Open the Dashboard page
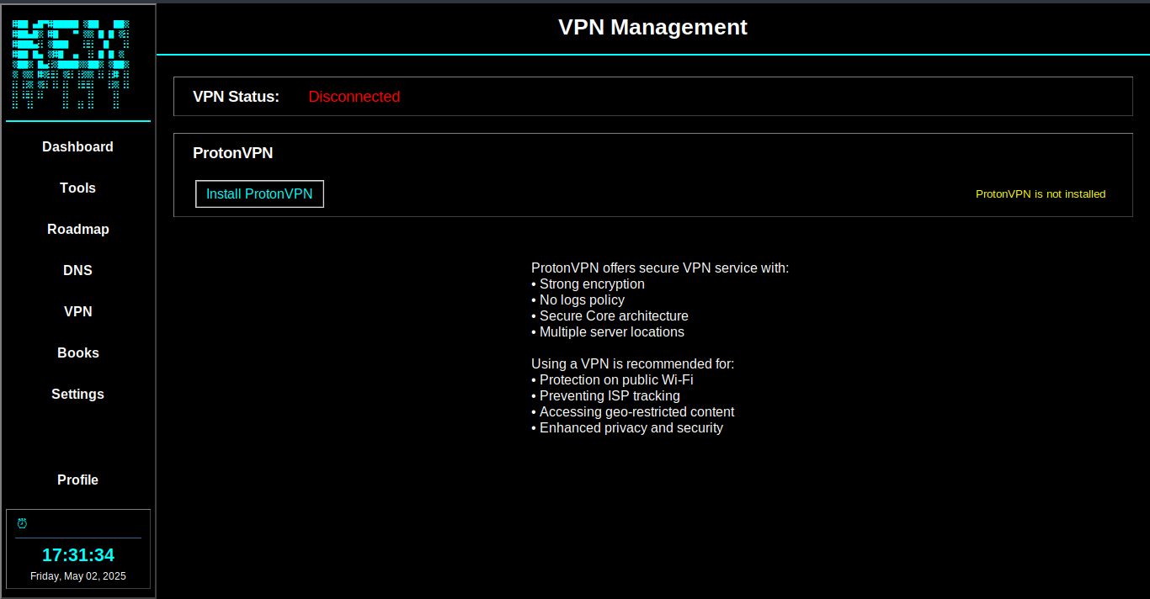Screen dimensions: 1150x599 click(x=77, y=146)
